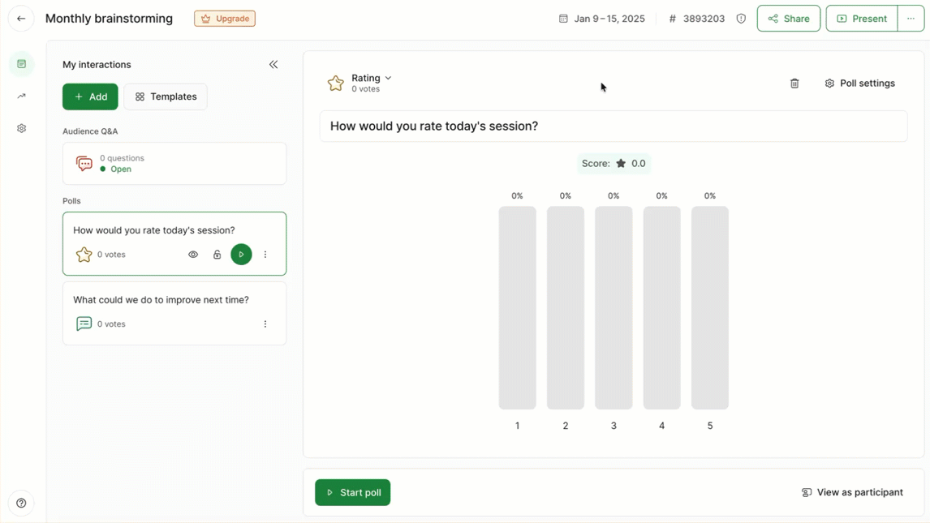Activate the rating poll play button
930x523 pixels.
(241, 255)
